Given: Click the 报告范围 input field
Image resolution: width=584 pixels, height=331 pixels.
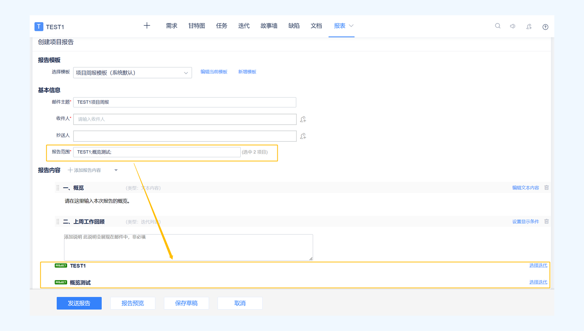Looking at the screenshot, I should [x=157, y=152].
